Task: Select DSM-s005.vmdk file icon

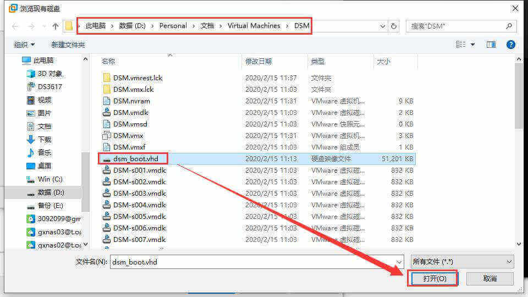Action: point(106,216)
